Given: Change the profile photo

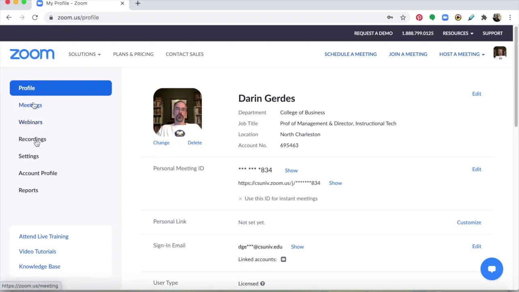Looking at the screenshot, I should (x=161, y=142).
